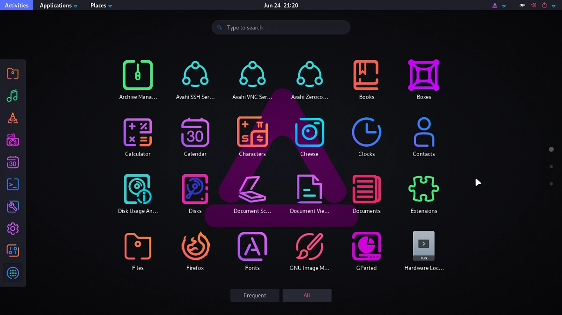562x315 pixels.
Task: Open GParted partition editor
Action: [366, 246]
